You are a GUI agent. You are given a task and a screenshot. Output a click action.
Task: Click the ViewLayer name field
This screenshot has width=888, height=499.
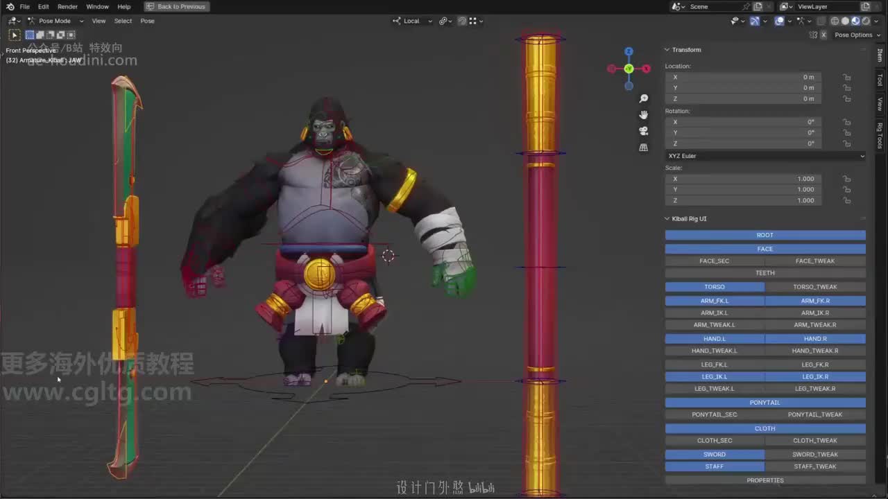(826, 6)
